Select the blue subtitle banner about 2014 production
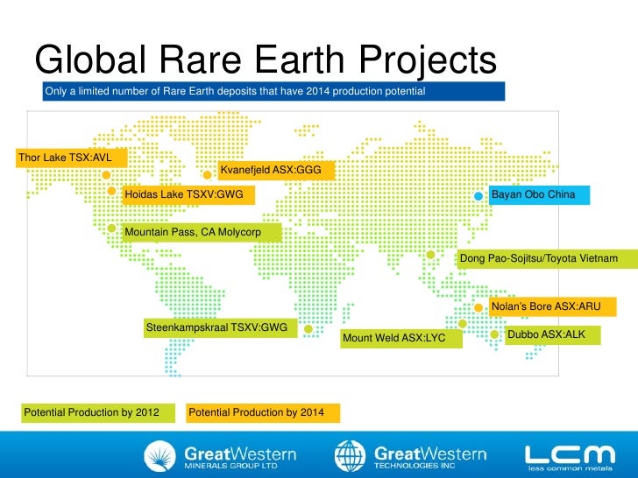 click(272, 92)
